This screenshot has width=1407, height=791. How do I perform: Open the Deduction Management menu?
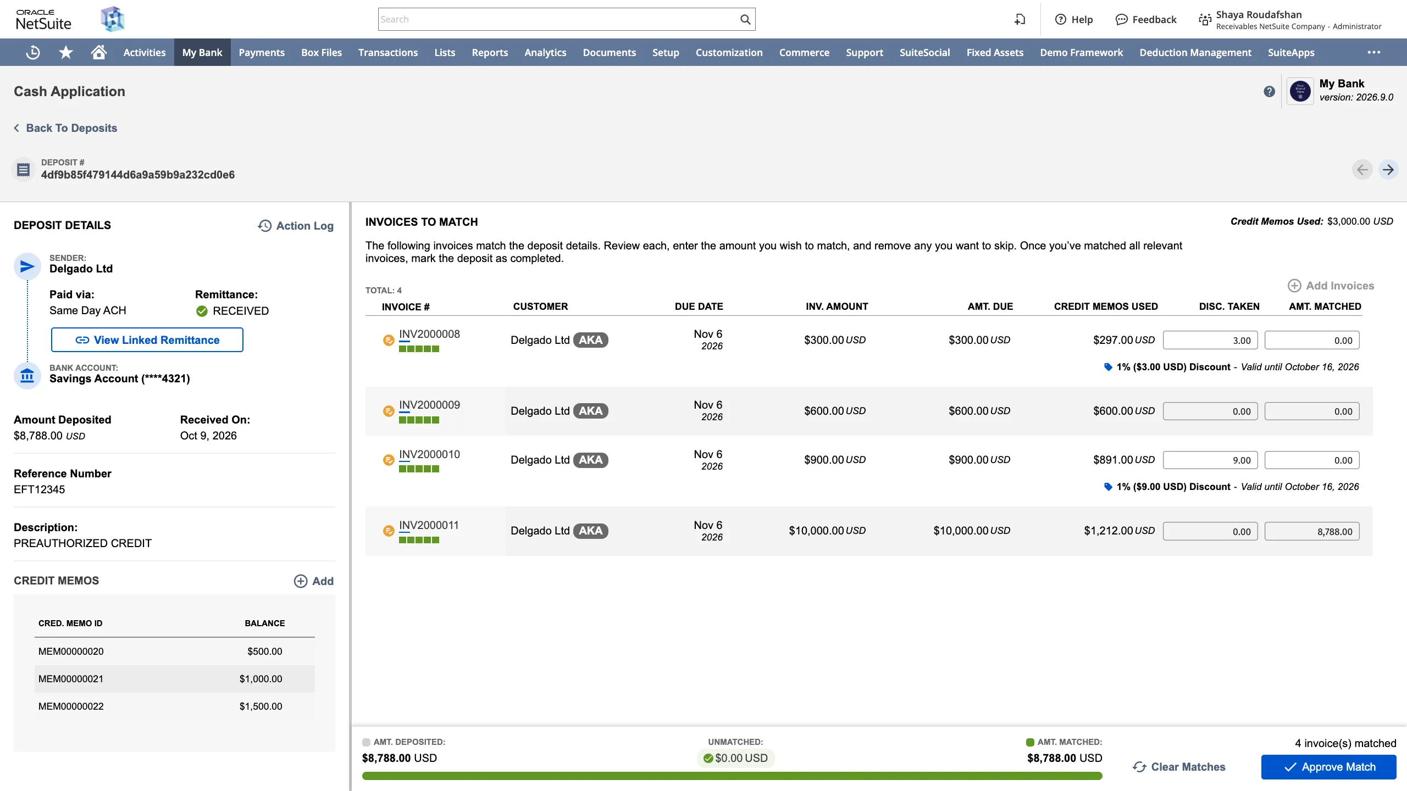[x=1195, y=52]
